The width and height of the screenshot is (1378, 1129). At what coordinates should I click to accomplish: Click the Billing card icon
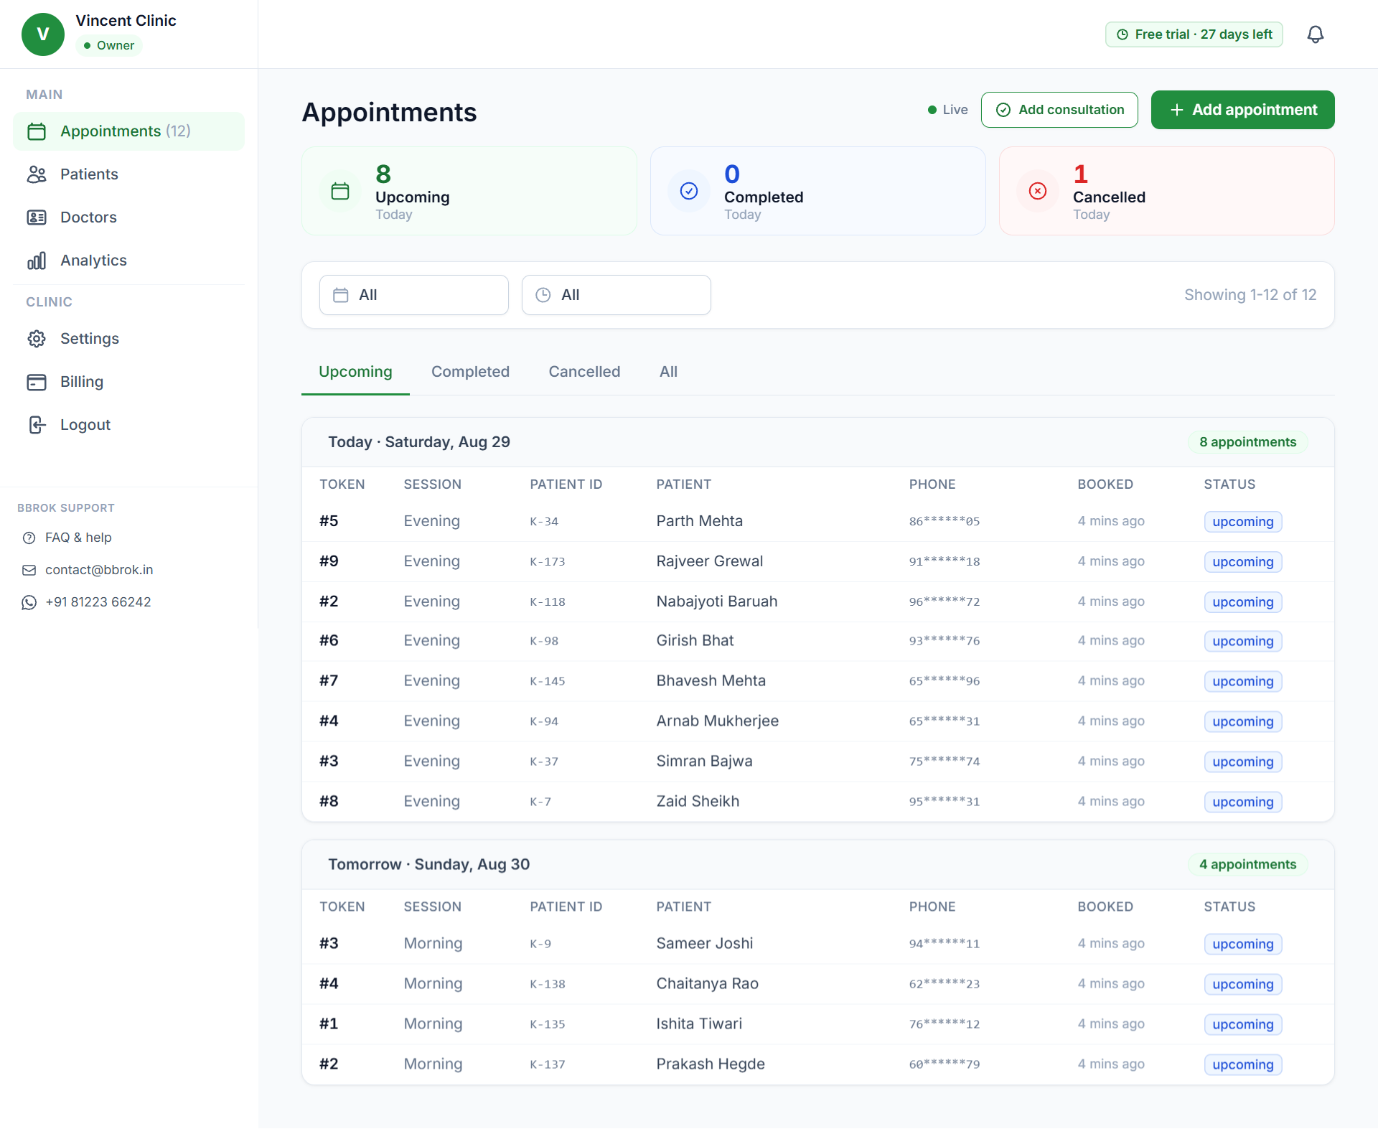(37, 382)
